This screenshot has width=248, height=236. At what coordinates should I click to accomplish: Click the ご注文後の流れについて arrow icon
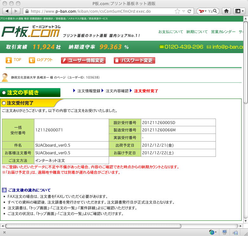(x=4, y=190)
